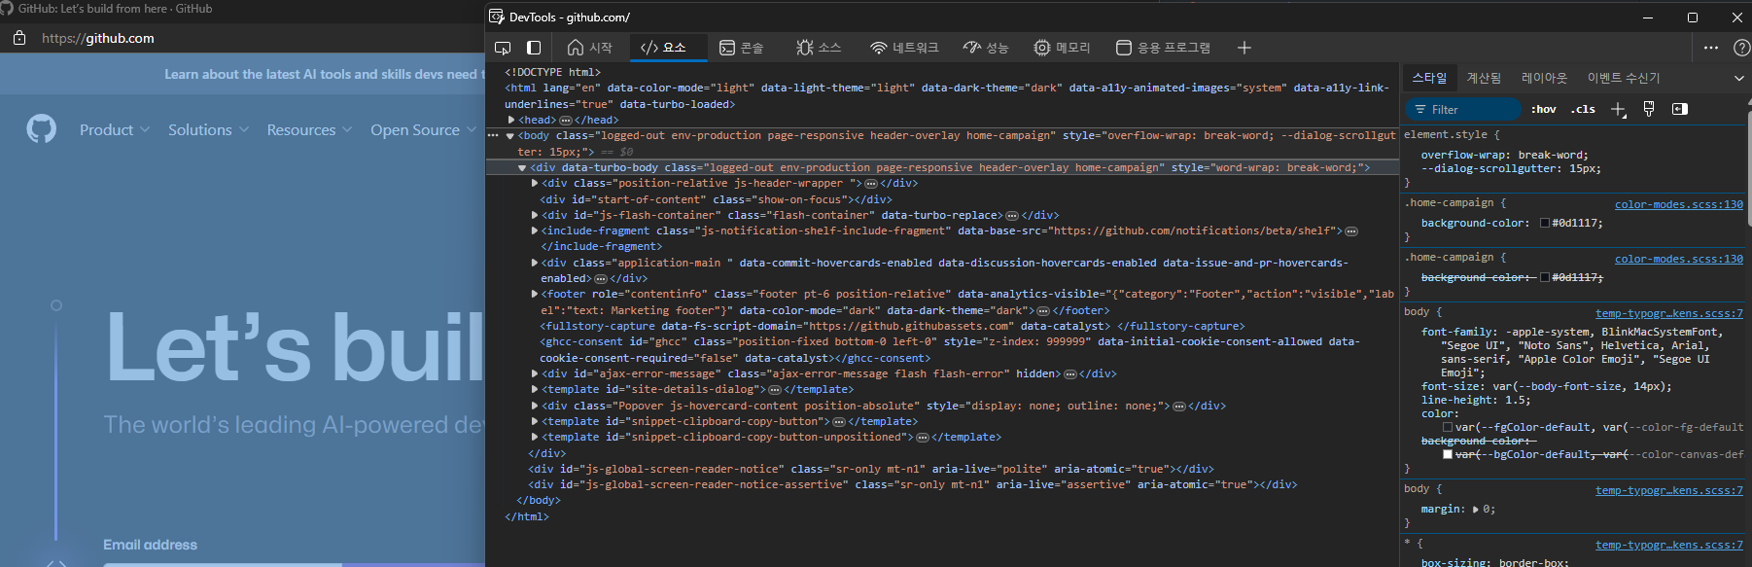
Task: Toggle device emulation toolbar icon
Action: (x=534, y=48)
